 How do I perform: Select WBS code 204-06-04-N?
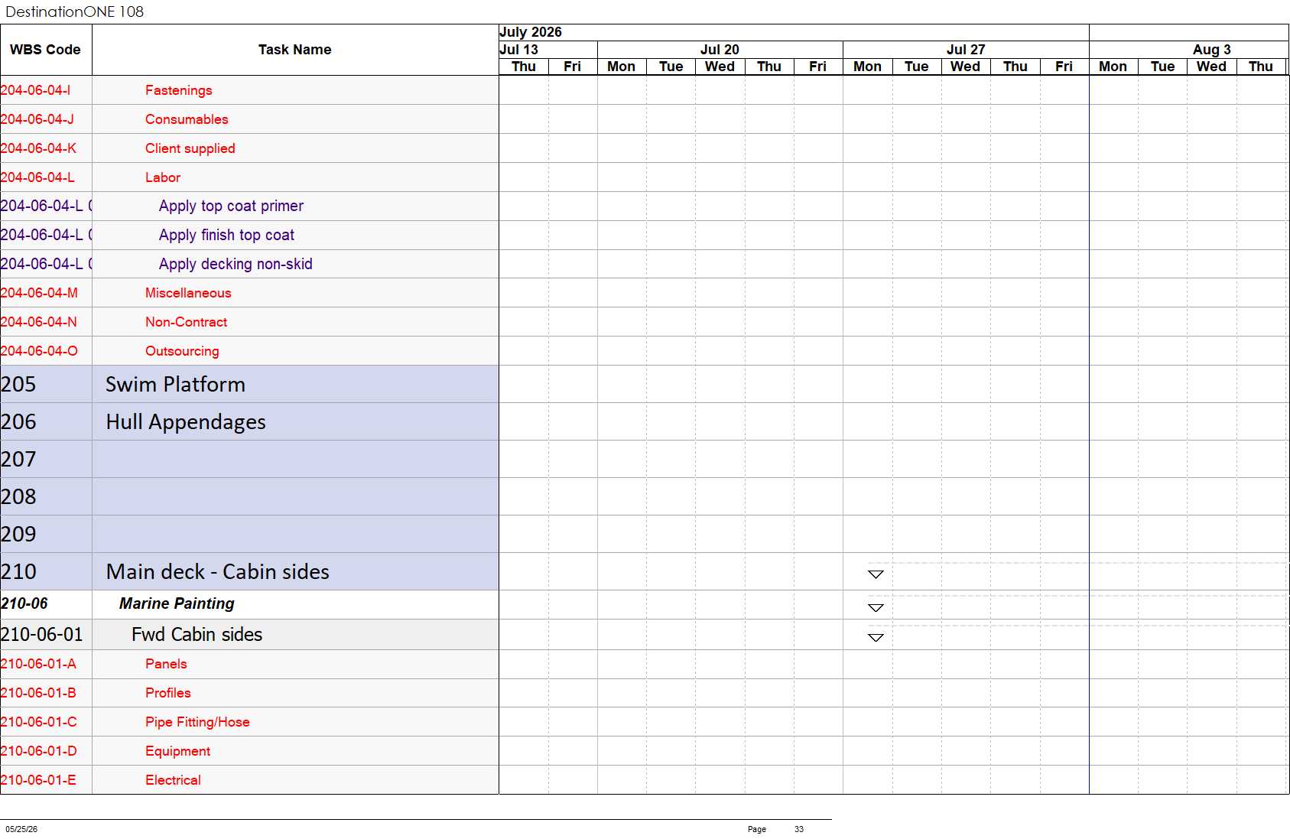38,322
